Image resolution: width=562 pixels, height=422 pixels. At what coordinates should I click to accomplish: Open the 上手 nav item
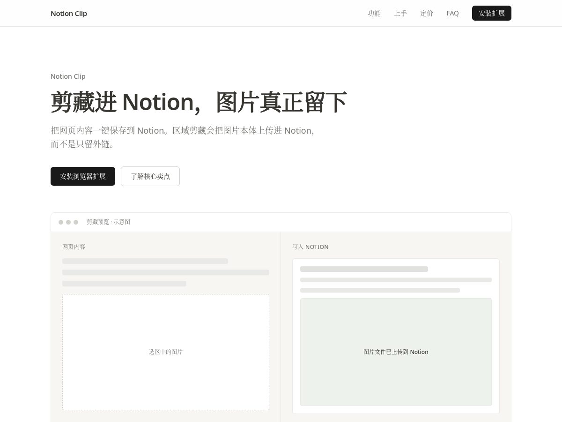(400, 13)
